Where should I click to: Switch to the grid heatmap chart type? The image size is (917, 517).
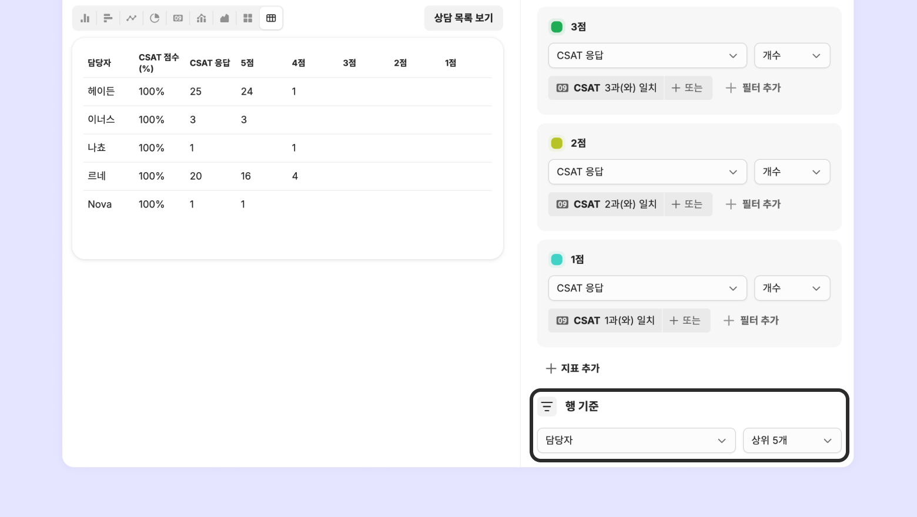click(247, 18)
